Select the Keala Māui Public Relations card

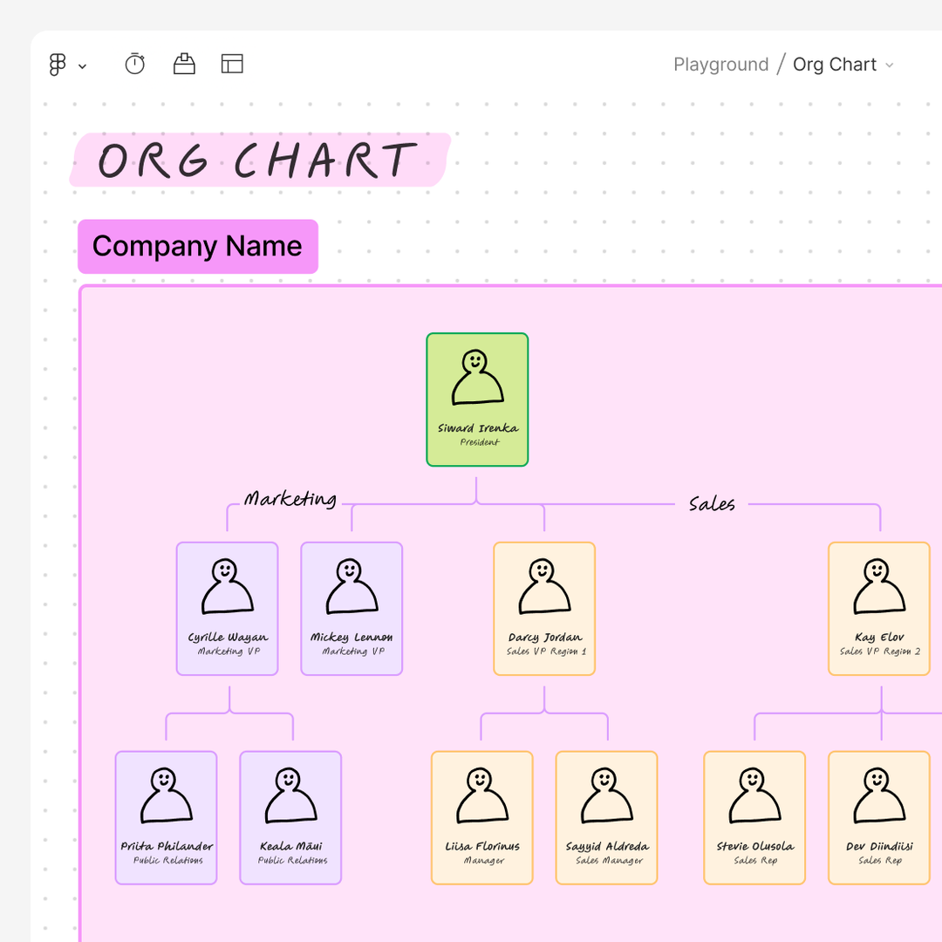pyautogui.click(x=290, y=817)
